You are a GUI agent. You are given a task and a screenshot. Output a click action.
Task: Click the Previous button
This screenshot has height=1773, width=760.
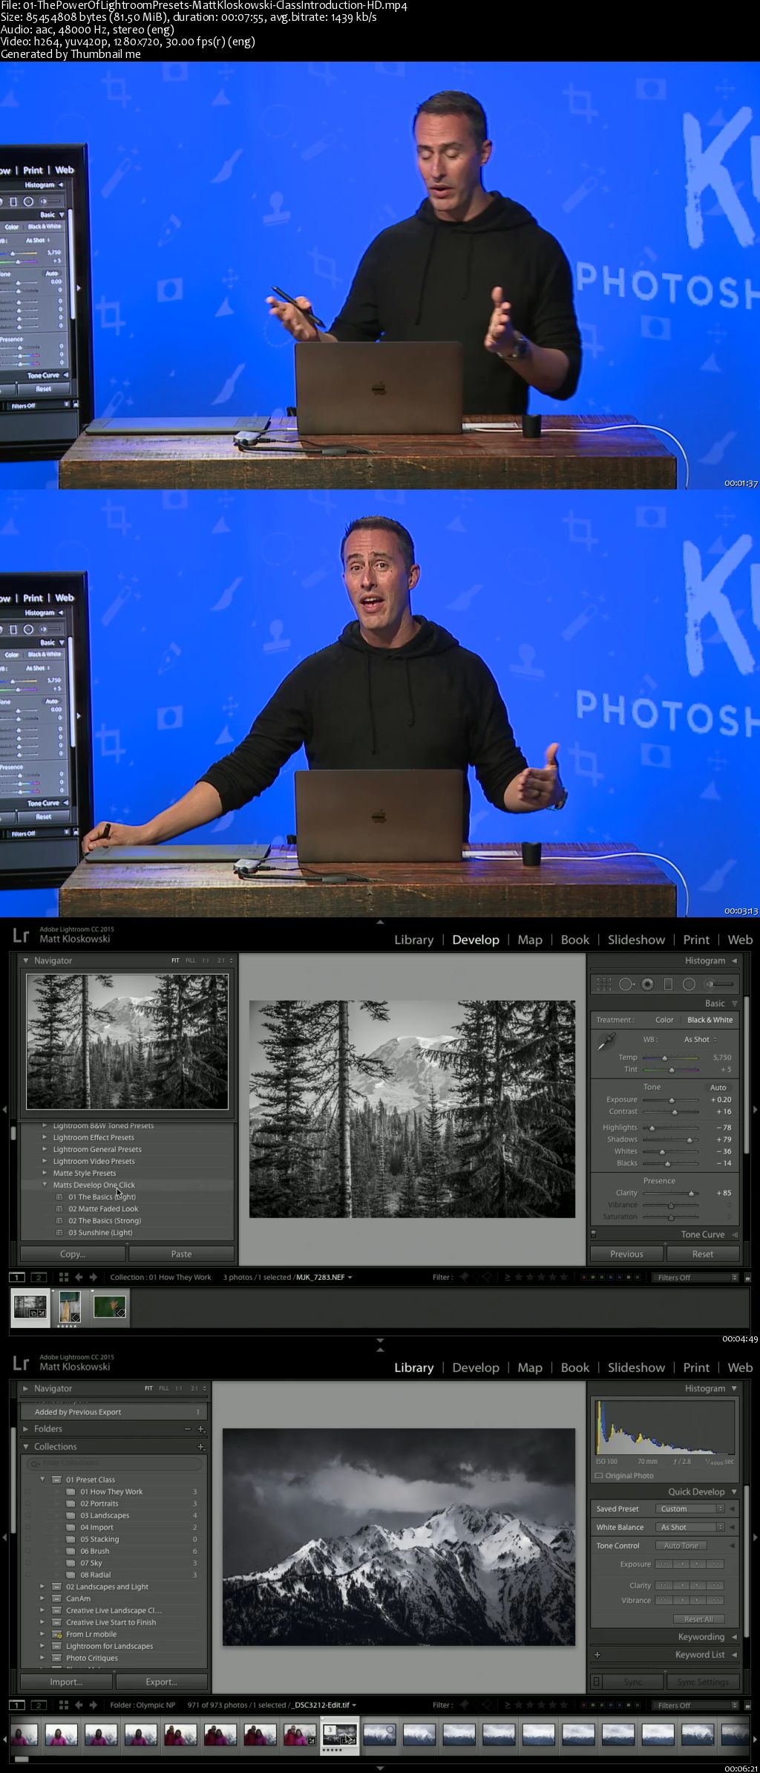tap(627, 1254)
